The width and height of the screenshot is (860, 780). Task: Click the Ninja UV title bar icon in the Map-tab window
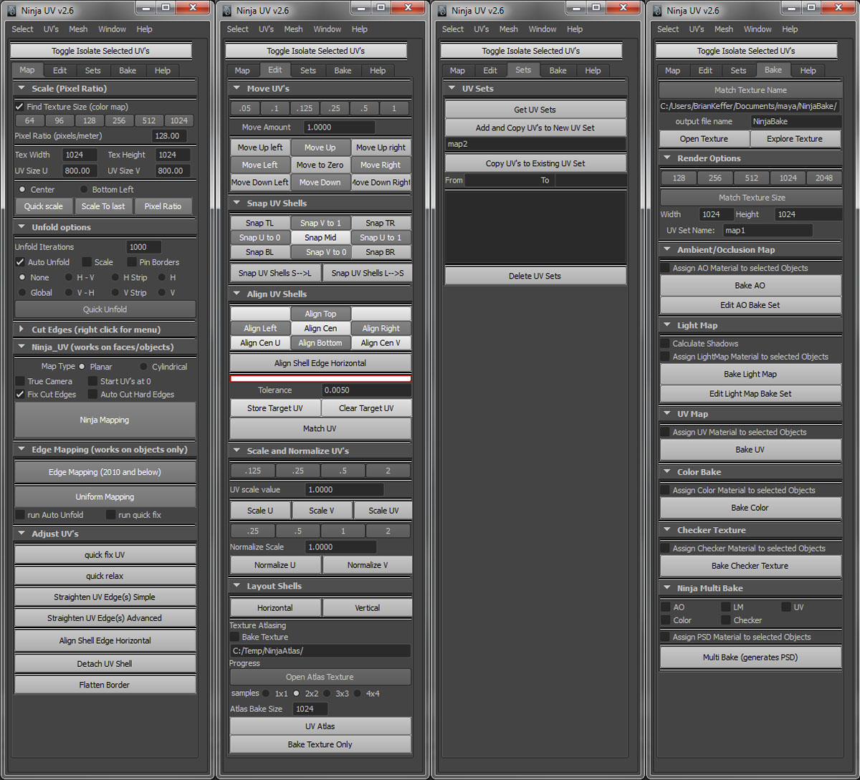point(12,11)
